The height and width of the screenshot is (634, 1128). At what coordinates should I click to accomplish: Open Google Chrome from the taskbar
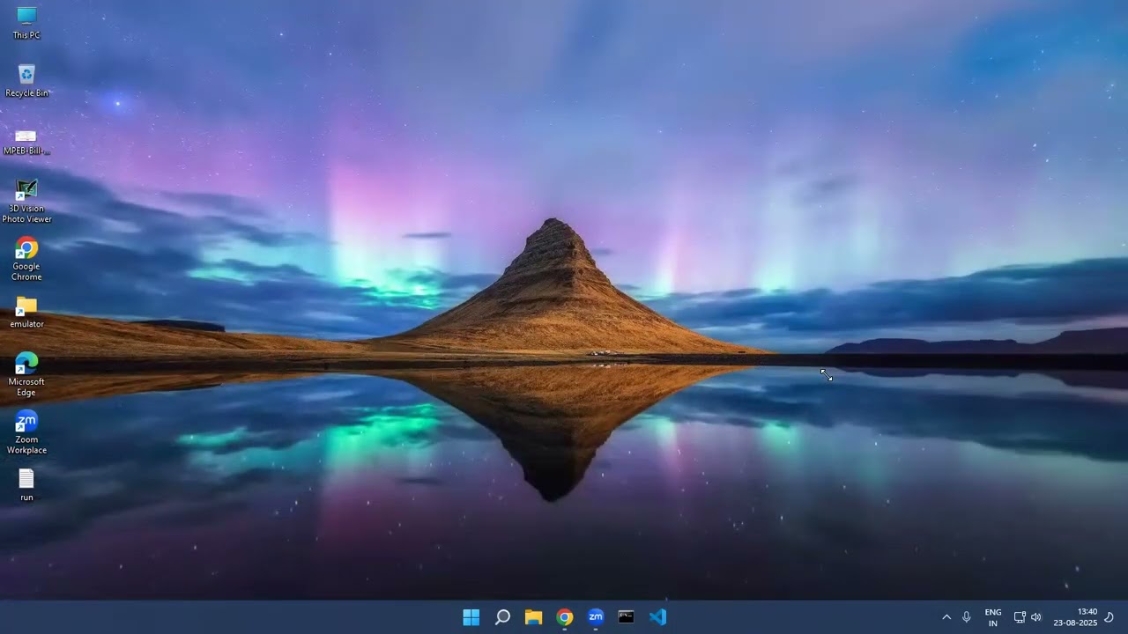(x=565, y=617)
